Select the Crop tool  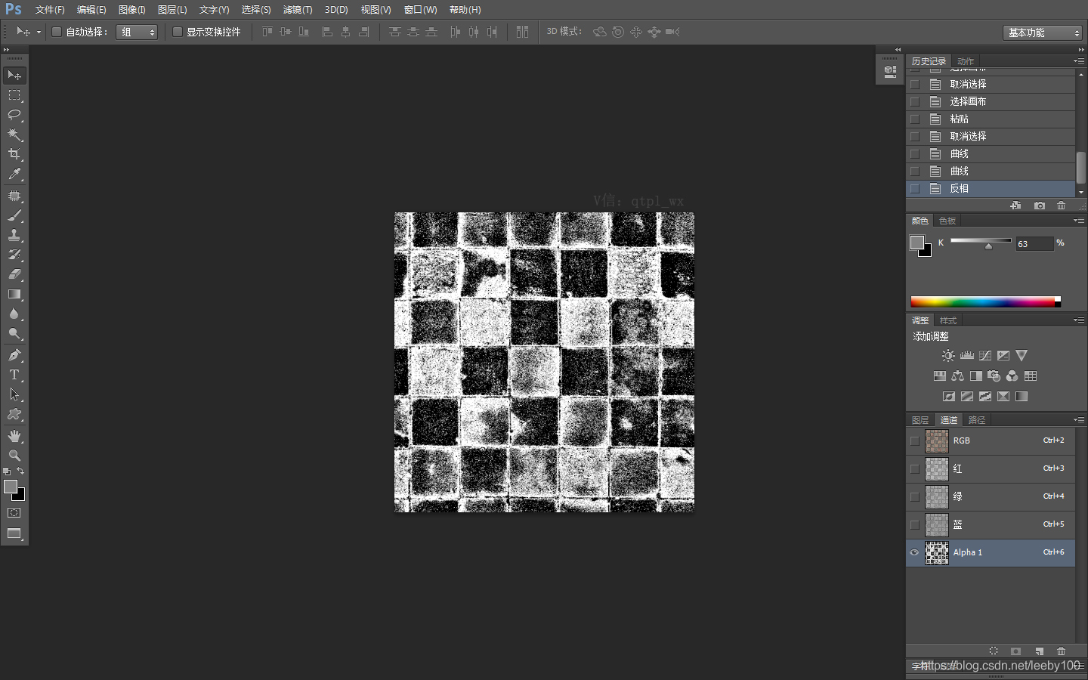14,154
